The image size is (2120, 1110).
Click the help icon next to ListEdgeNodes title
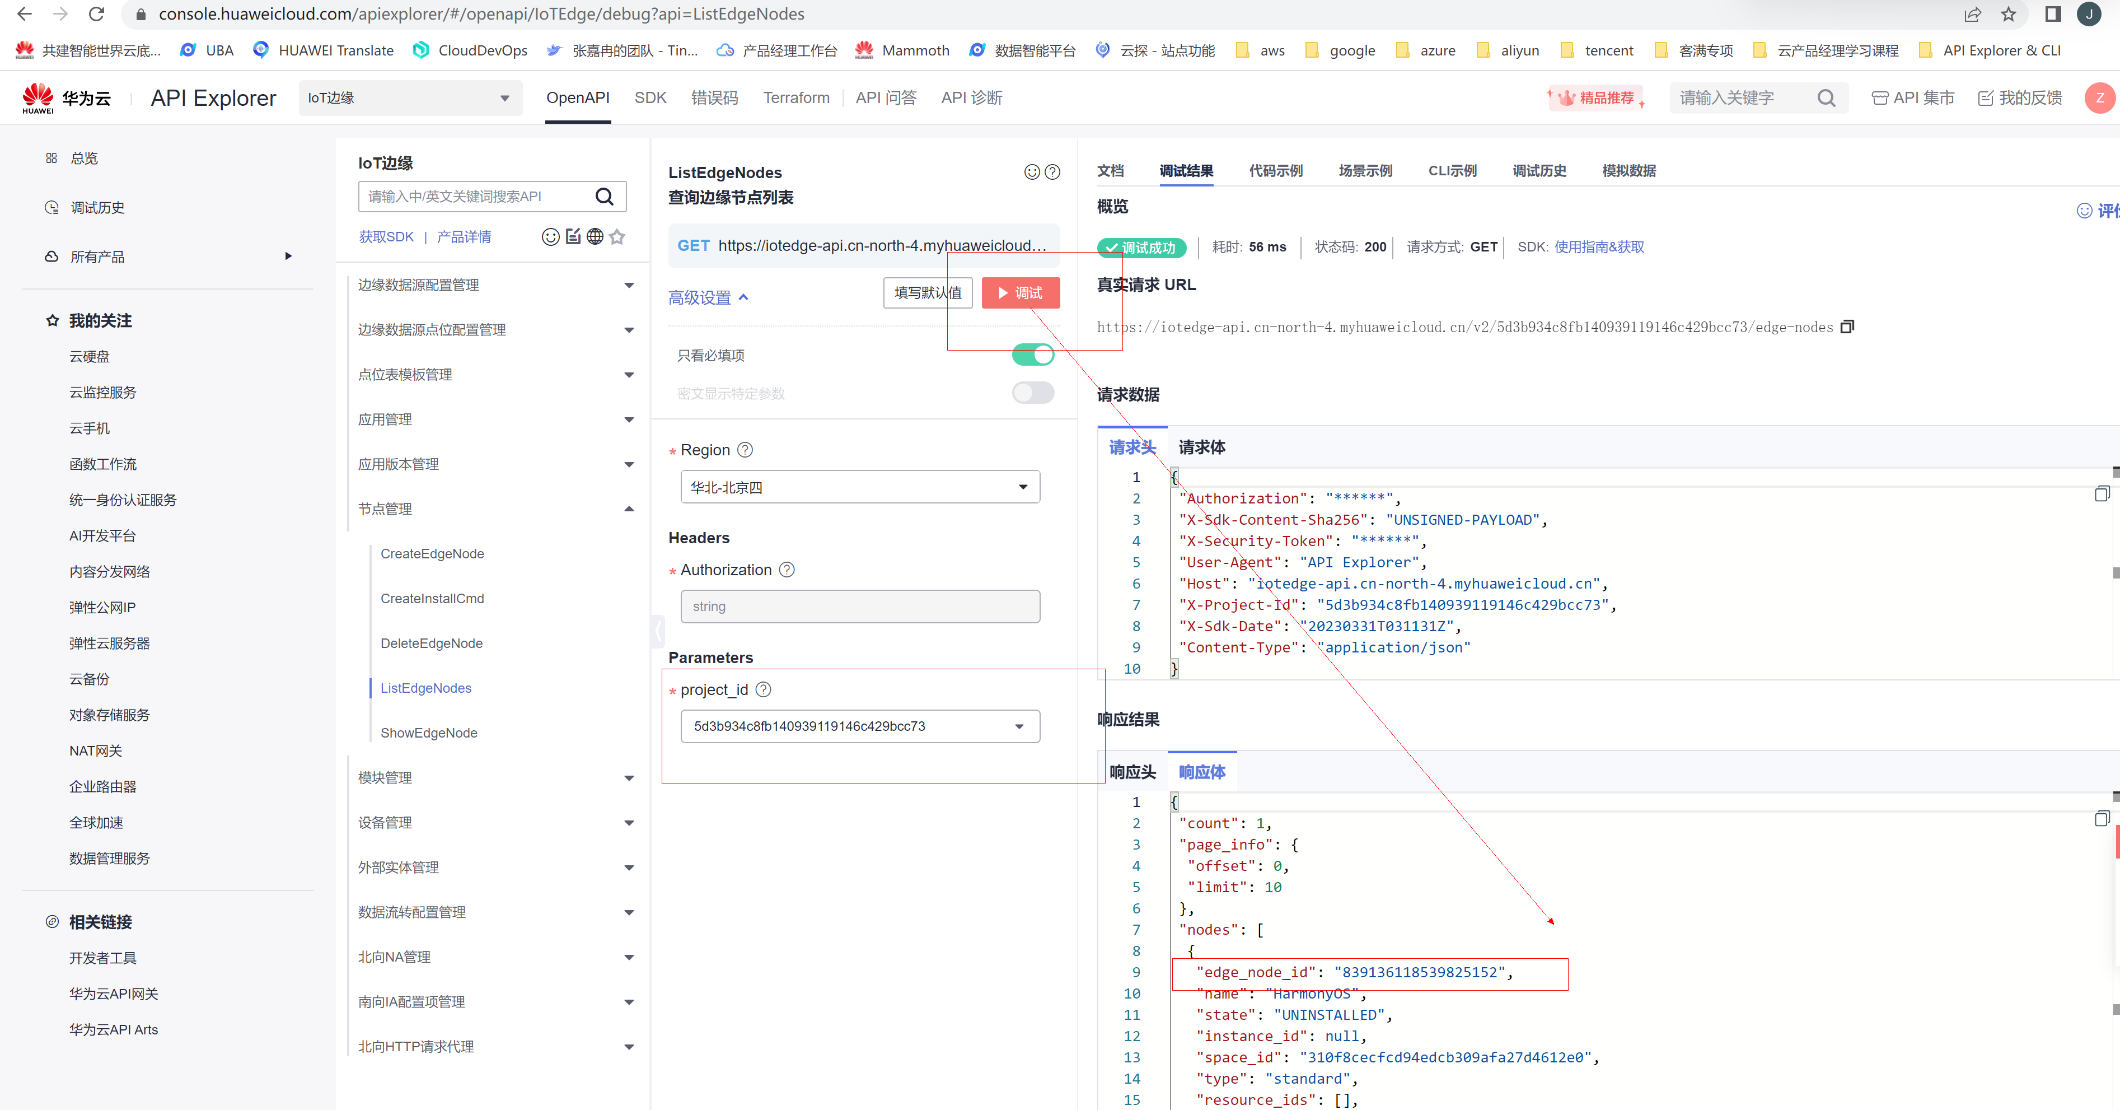pyautogui.click(x=1052, y=172)
